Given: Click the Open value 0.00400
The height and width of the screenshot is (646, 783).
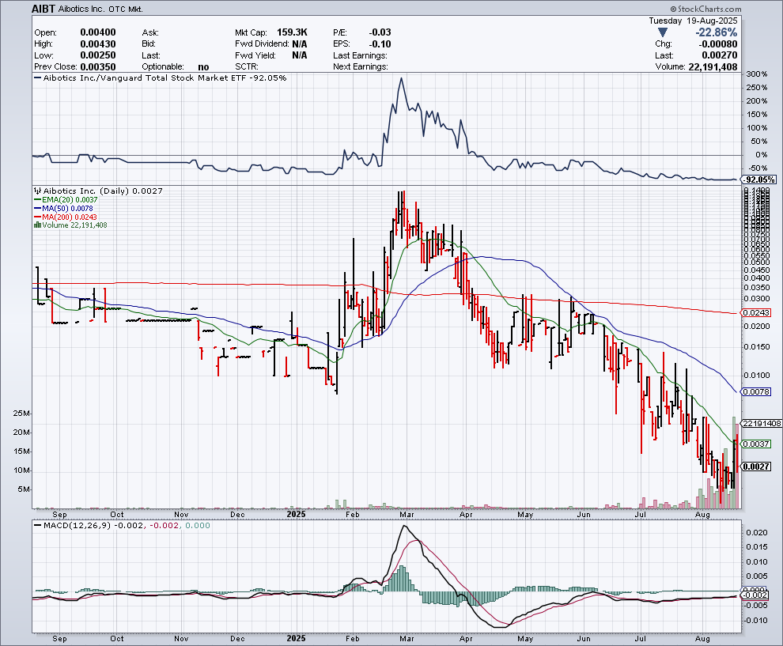Looking at the screenshot, I should 98,32.
